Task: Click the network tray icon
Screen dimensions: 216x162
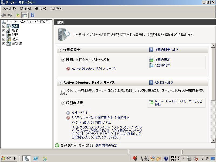Action: [x=189, y=159]
